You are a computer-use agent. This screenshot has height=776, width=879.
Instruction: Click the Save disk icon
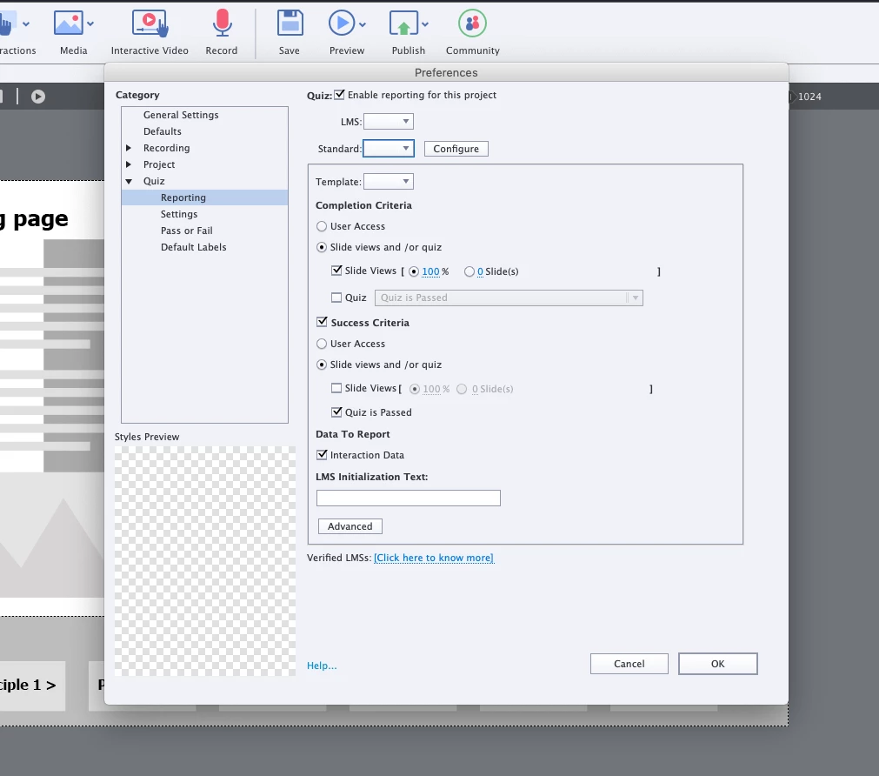pyautogui.click(x=290, y=23)
